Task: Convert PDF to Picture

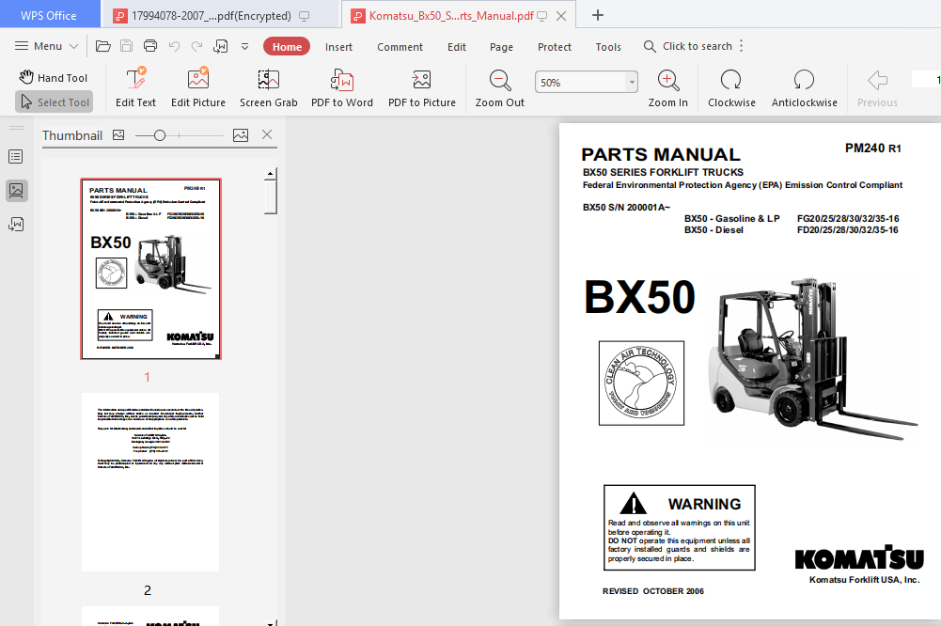Action: pyautogui.click(x=422, y=87)
